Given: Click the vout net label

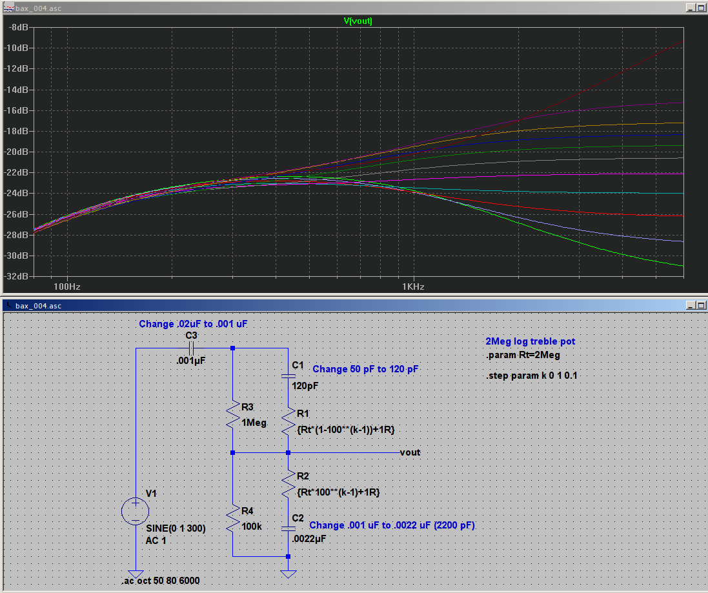Looking at the screenshot, I should tap(410, 452).
